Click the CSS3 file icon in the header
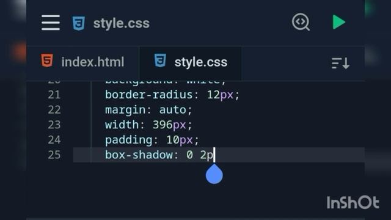Viewport: 391px width, 220px height. (x=79, y=23)
